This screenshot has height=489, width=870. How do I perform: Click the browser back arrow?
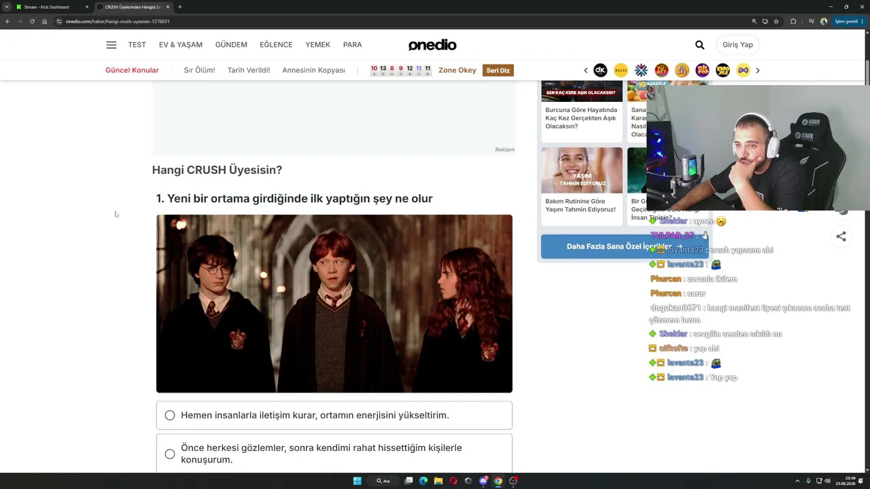click(x=7, y=21)
